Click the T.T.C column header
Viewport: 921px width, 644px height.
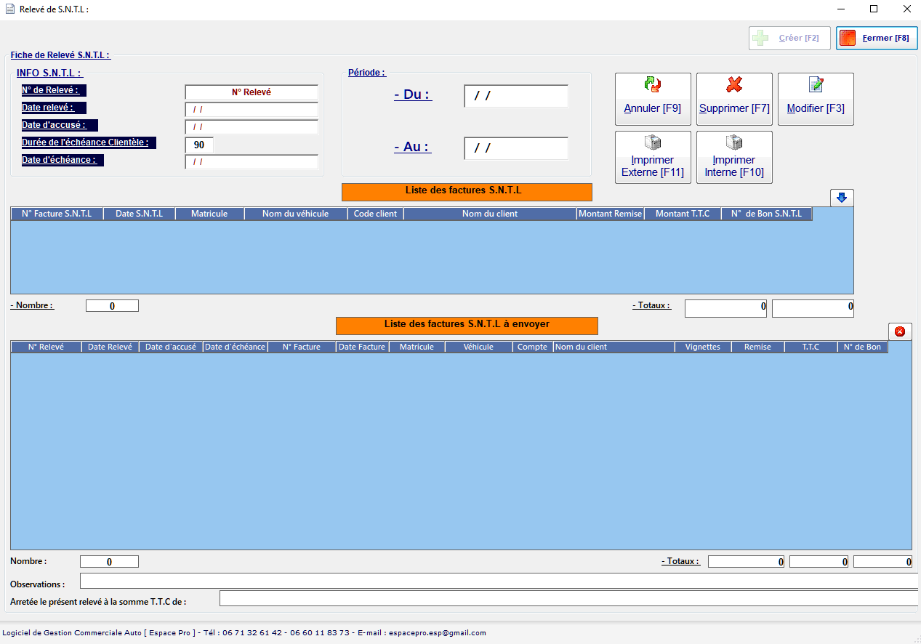pyautogui.click(x=811, y=347)
